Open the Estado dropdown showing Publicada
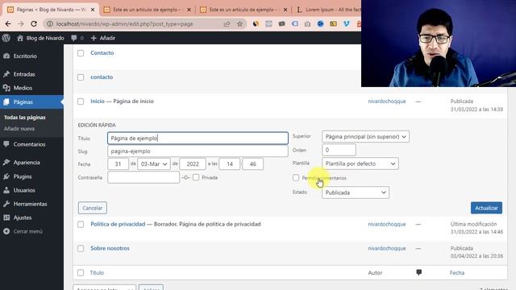This screenshot has height=290, width=516. tap(356, 193)
